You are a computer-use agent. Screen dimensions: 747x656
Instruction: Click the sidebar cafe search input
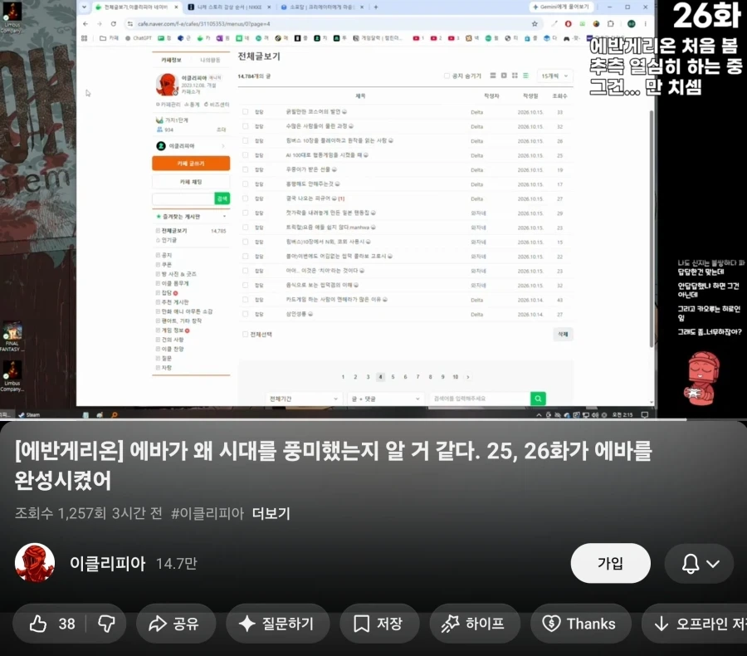(183, 198)
